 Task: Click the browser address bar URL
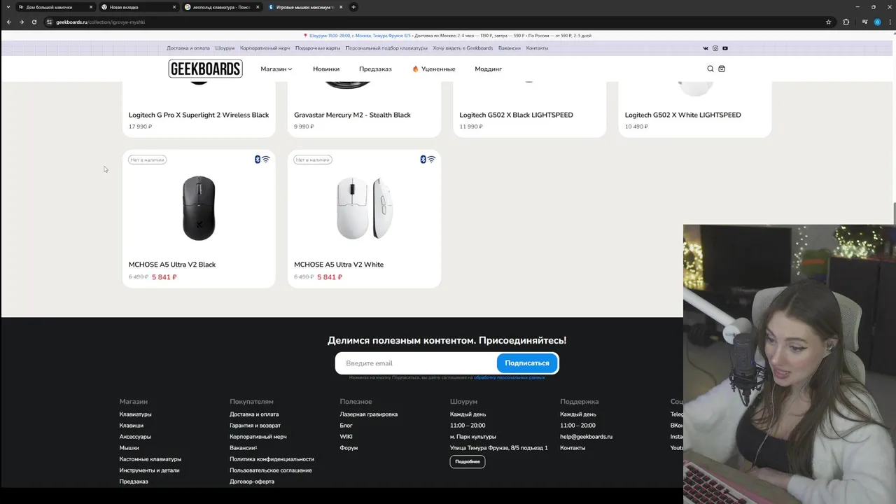100,22
